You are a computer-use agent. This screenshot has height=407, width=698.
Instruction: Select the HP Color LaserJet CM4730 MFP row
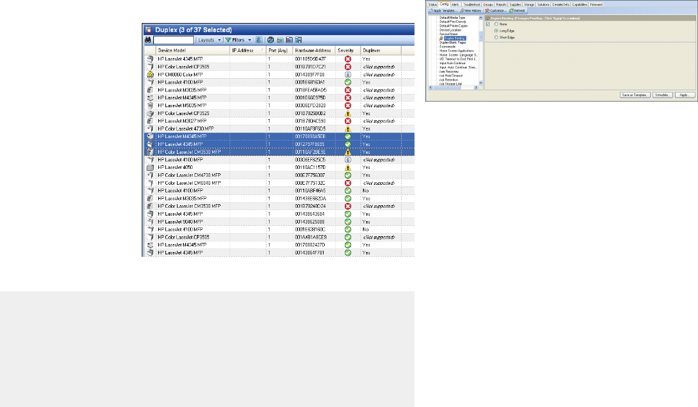[279, 175]
